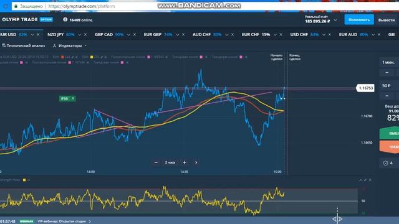
Task: Click the 1 мин. duration field
Action: tap(389, 62)
